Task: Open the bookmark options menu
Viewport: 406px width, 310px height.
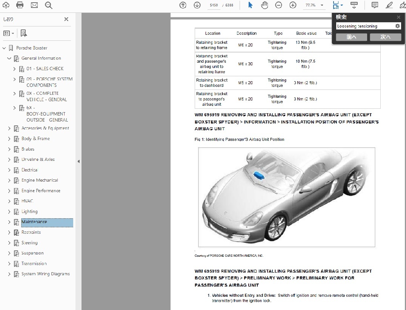Action: coord(9,33)
